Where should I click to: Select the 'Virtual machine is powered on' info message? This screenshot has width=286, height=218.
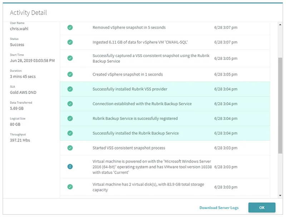coord(152,167)
